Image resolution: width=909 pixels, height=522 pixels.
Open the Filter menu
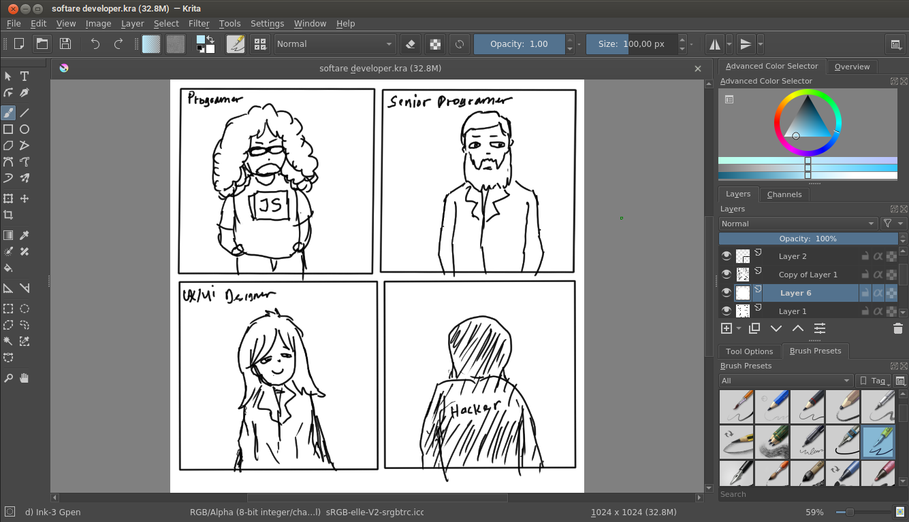(x=199, y=23)
